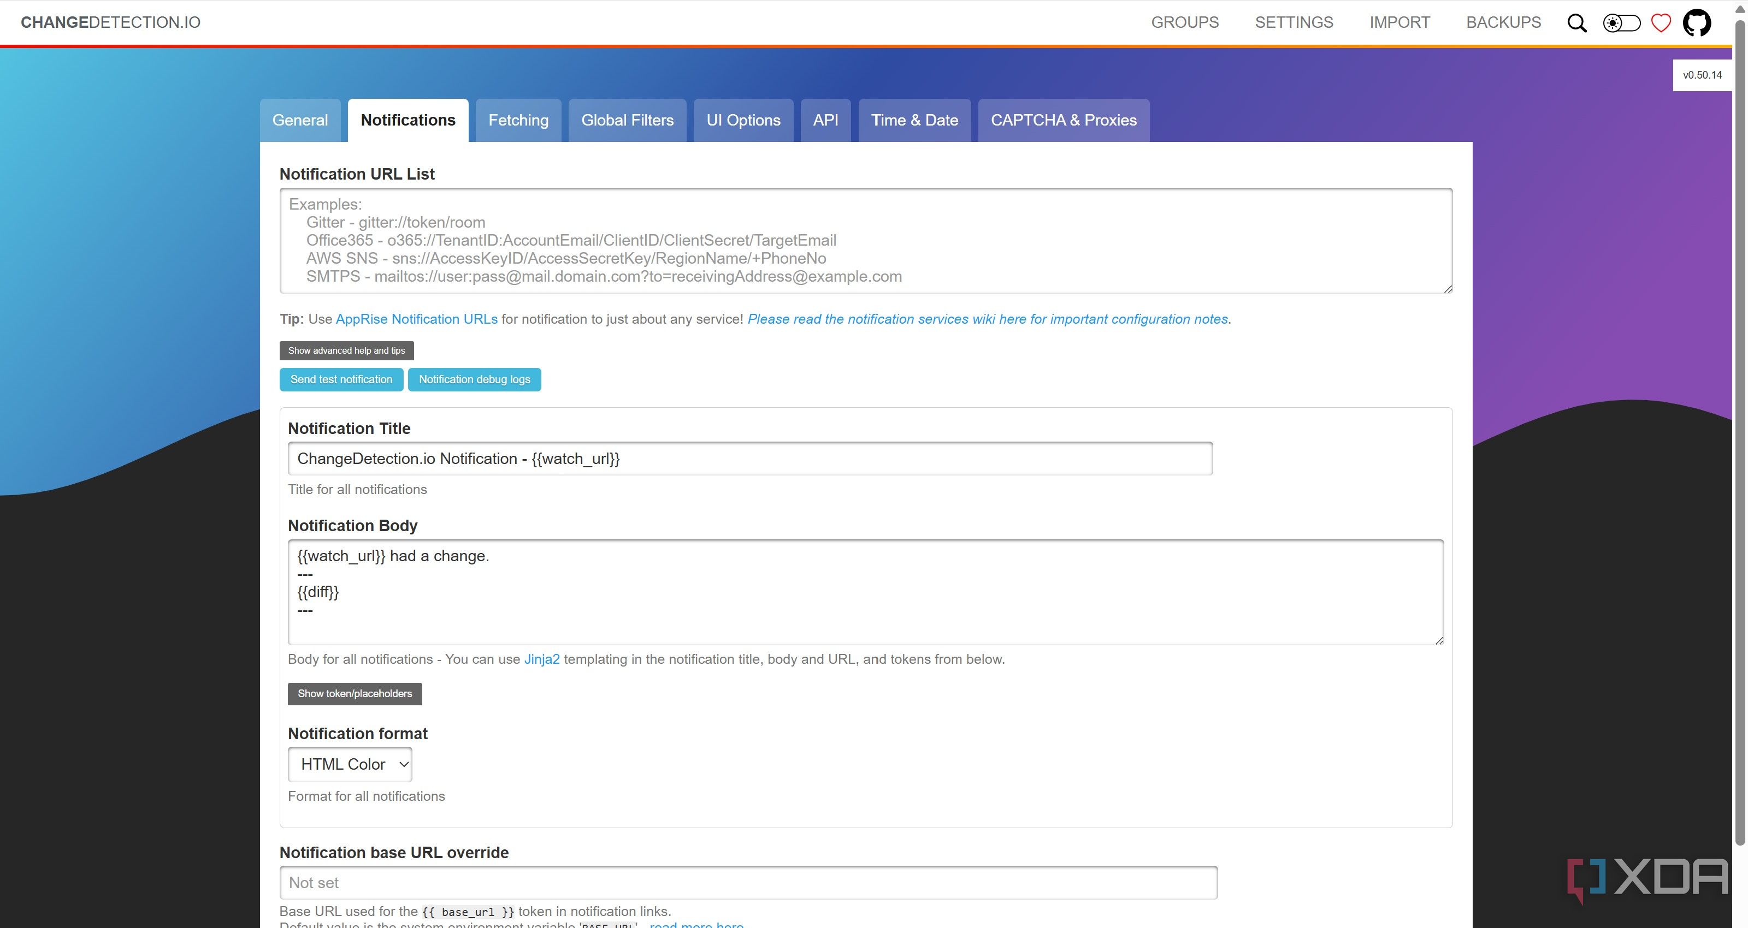Open the notification services wiki link
This screenshot has width=1748, height=928.
tap(987, 319)
